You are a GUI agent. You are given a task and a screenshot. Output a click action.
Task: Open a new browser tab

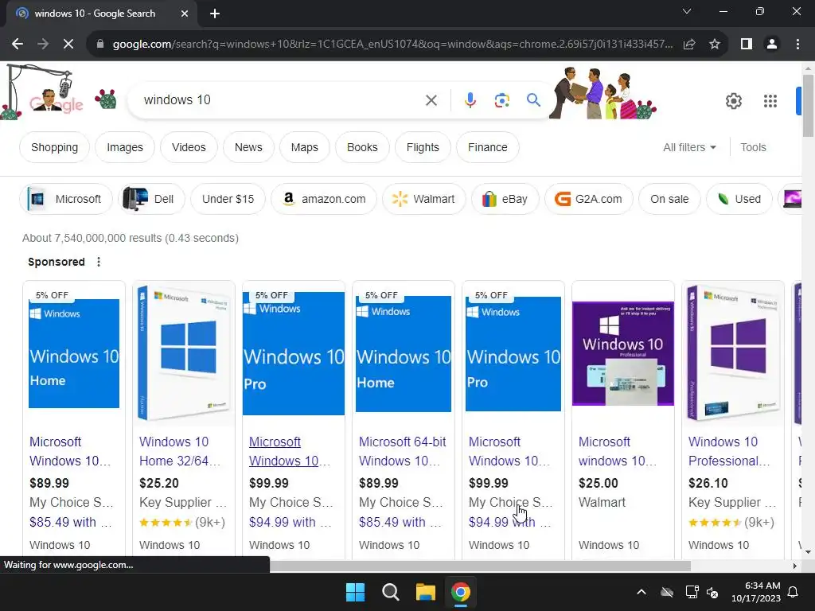point(215,14)
